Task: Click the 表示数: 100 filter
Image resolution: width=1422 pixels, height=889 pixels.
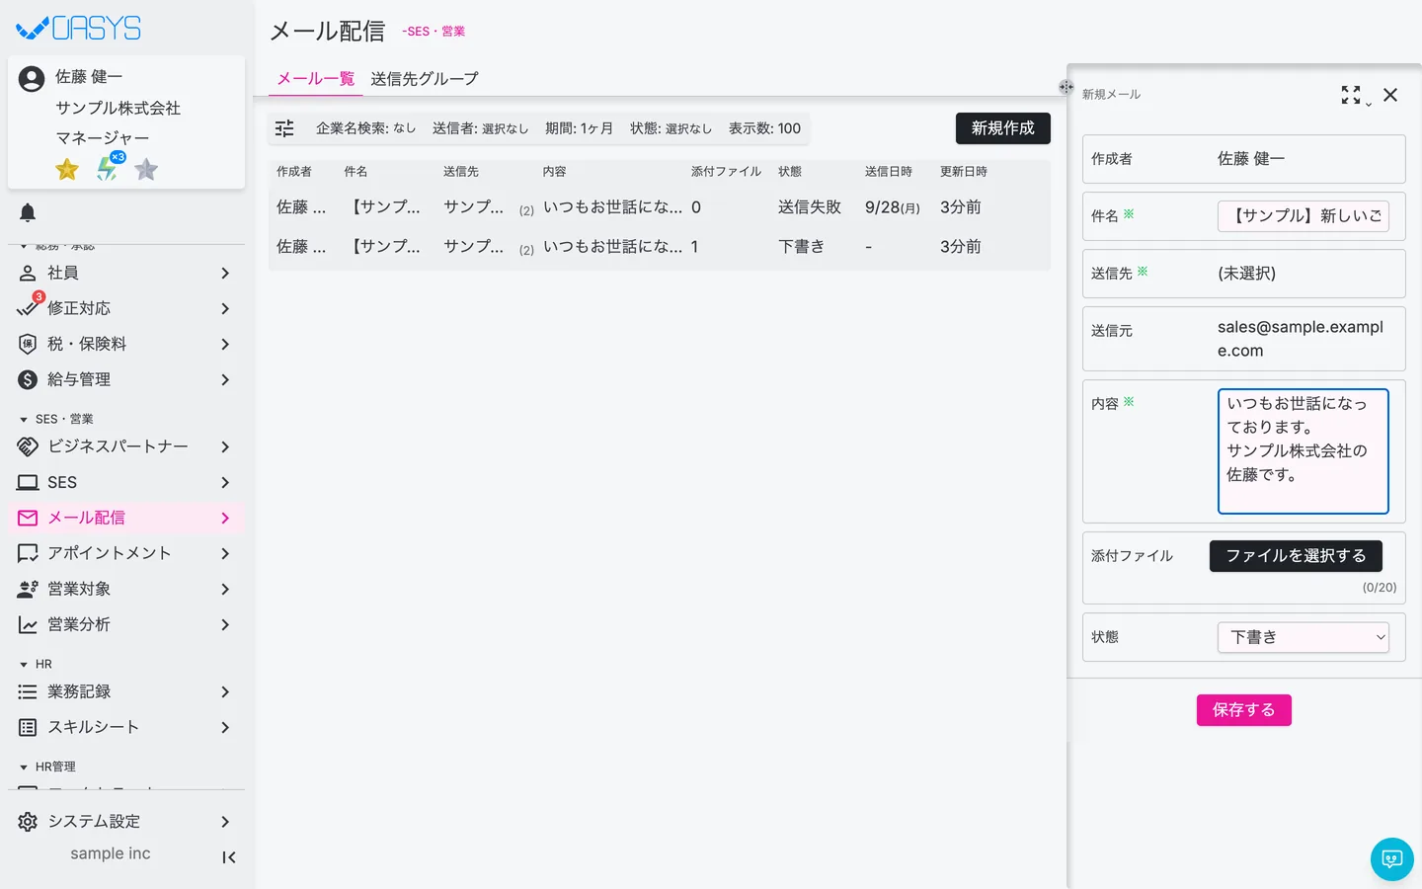Action: [x=764, y=128]
